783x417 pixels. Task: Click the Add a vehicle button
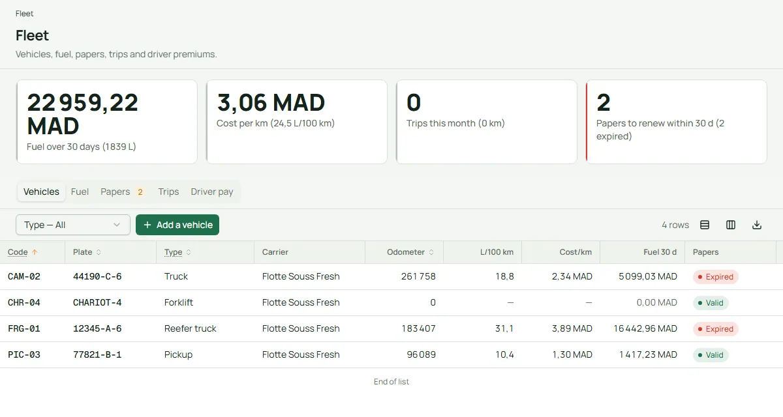[x=177, y=225]
